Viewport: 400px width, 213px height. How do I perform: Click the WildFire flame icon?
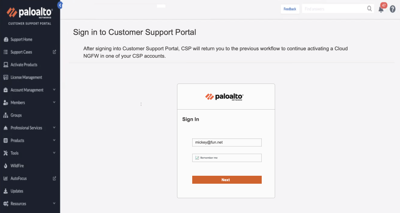point(5,166)
